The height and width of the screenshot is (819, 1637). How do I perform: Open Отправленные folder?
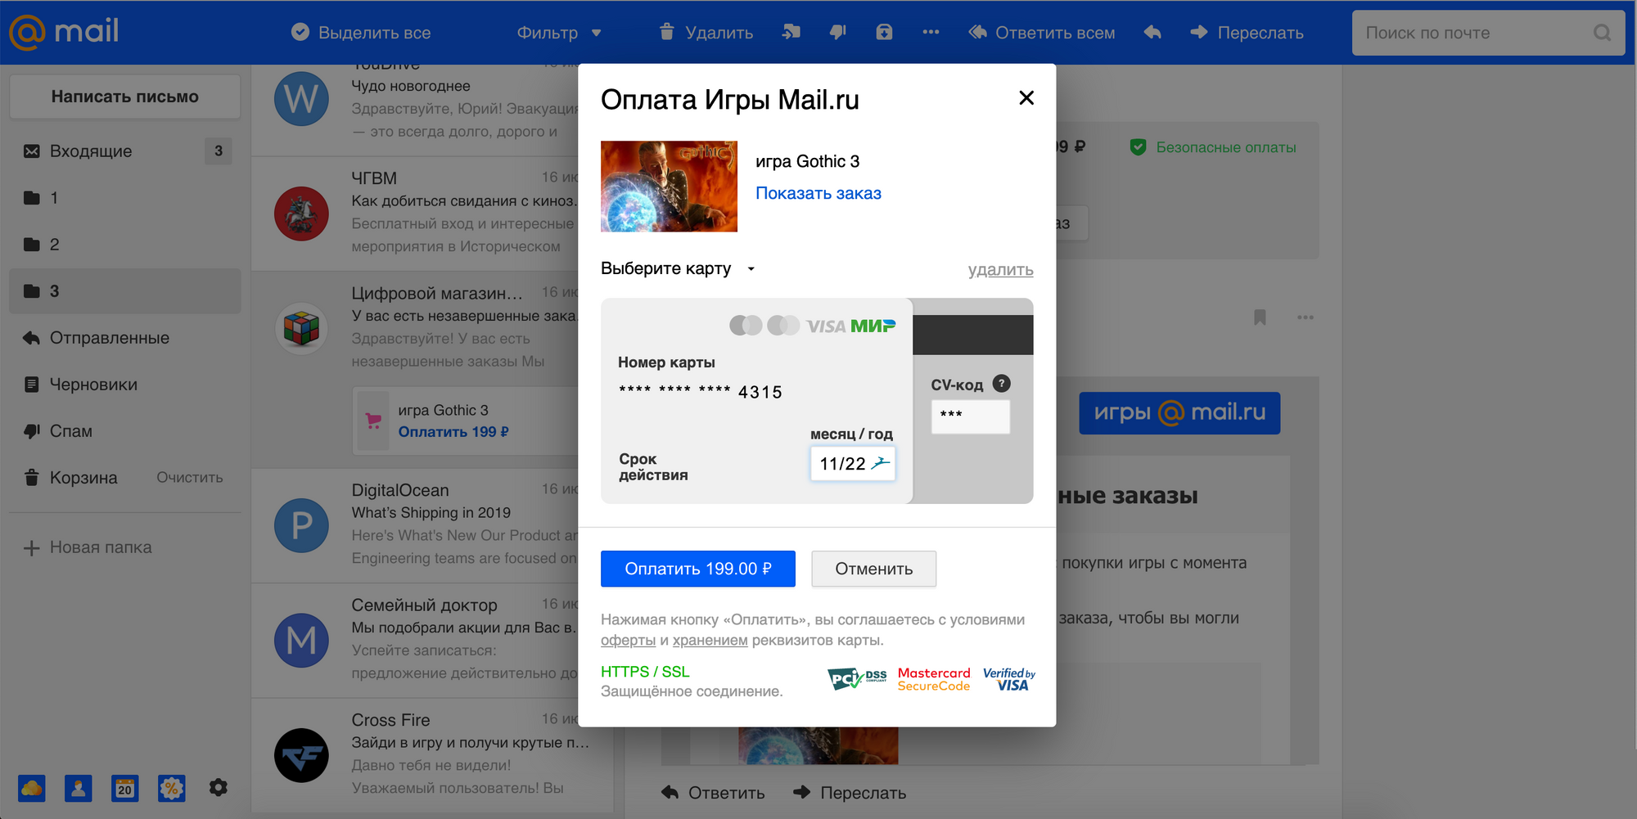click(x=124, y=337)
